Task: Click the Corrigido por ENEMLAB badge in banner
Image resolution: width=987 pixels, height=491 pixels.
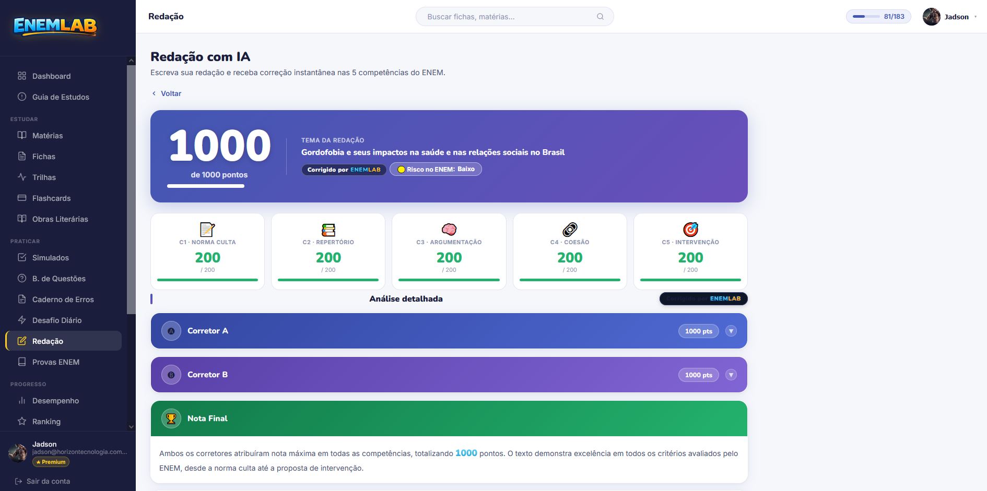Action: [x=344, y=170]
